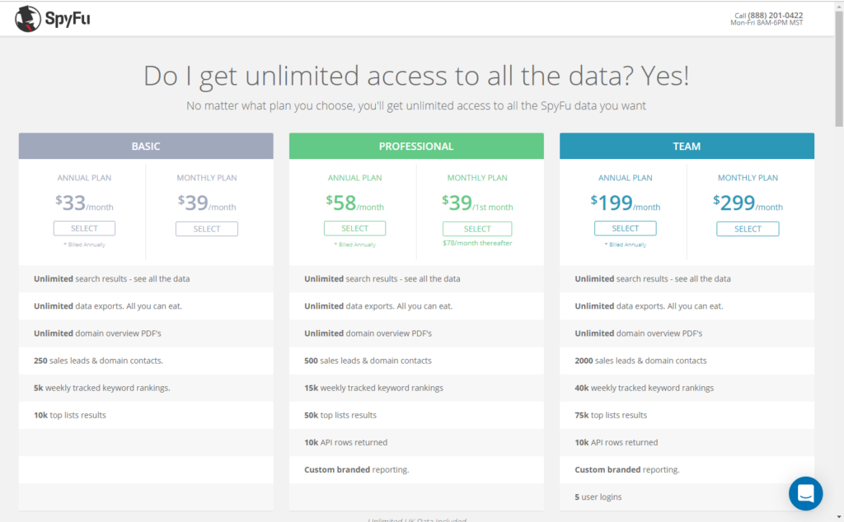Click the scrollbar down arrow
Viewport: 844px width, 522px height.
click(839, 517)
